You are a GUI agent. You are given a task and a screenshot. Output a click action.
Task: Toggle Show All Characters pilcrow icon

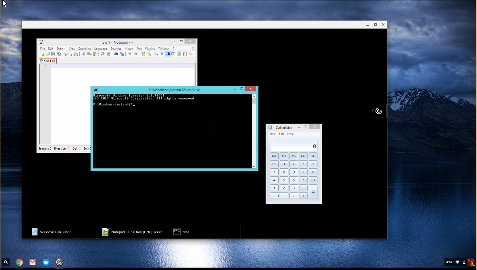point(162,54)
